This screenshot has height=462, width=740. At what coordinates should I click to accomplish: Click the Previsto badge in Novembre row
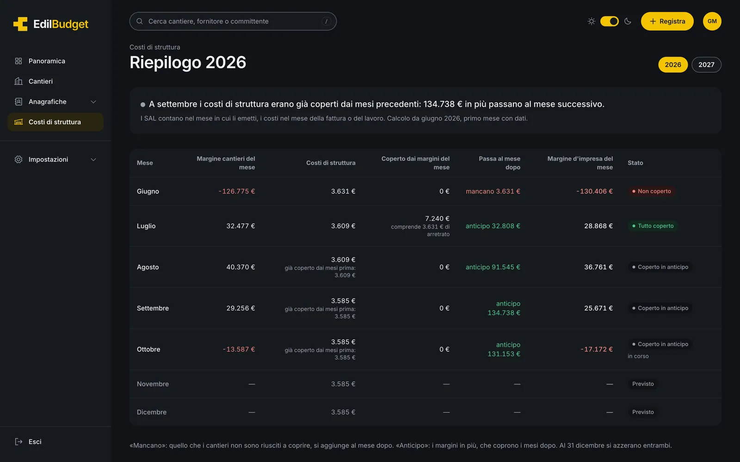tap(643, 384)
